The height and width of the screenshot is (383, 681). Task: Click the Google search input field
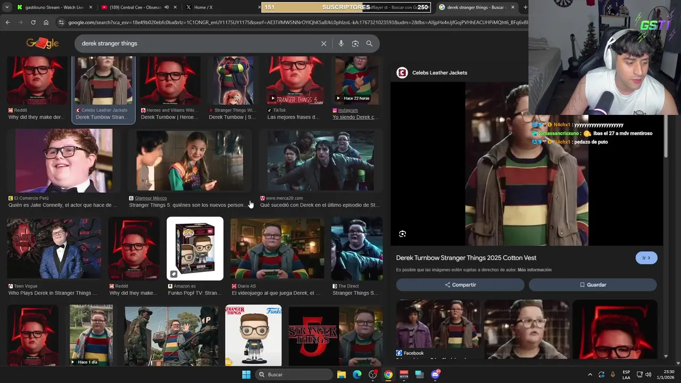click(197, 44)
